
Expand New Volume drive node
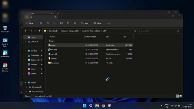(26, 92)
